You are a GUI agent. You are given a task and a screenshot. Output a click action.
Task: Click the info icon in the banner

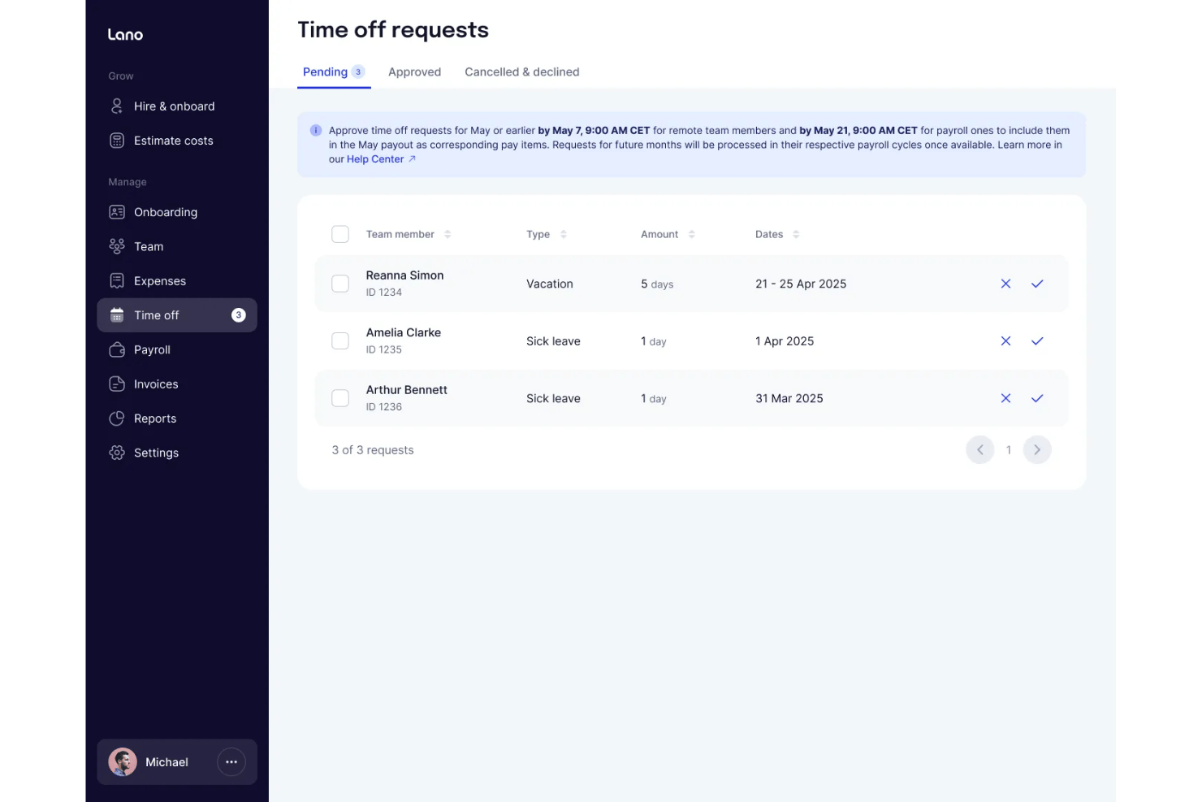(316, 130)
